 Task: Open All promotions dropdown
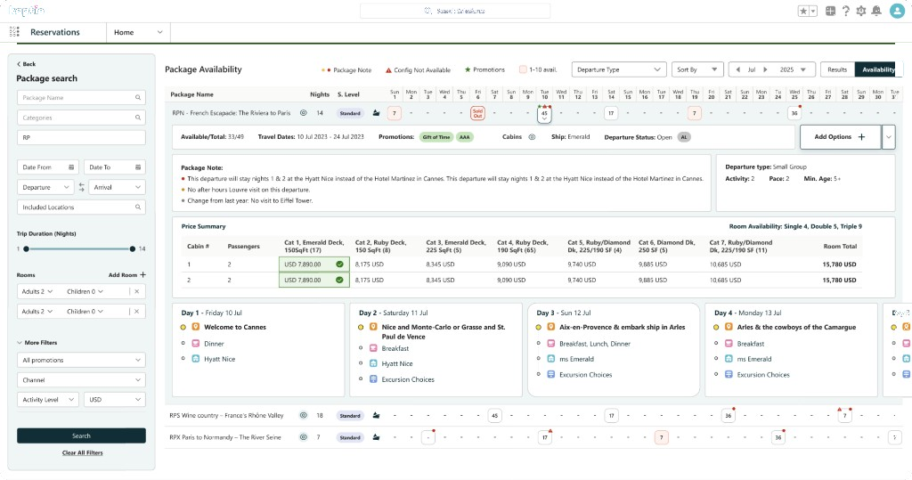81,360
